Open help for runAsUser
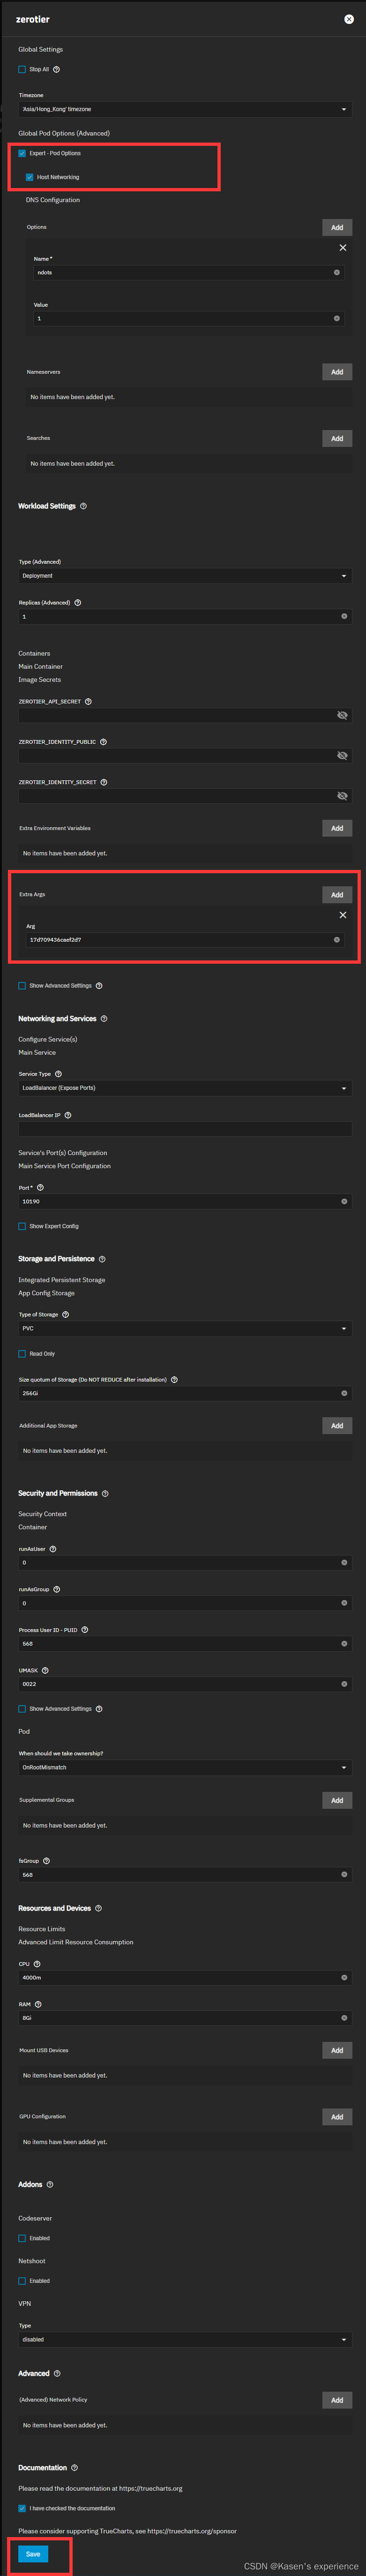 [53, 1548]
